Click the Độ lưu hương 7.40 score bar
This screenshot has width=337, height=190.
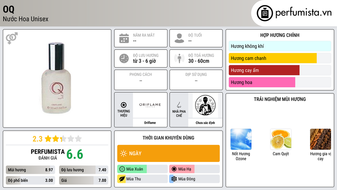click(x=84, y=170)
